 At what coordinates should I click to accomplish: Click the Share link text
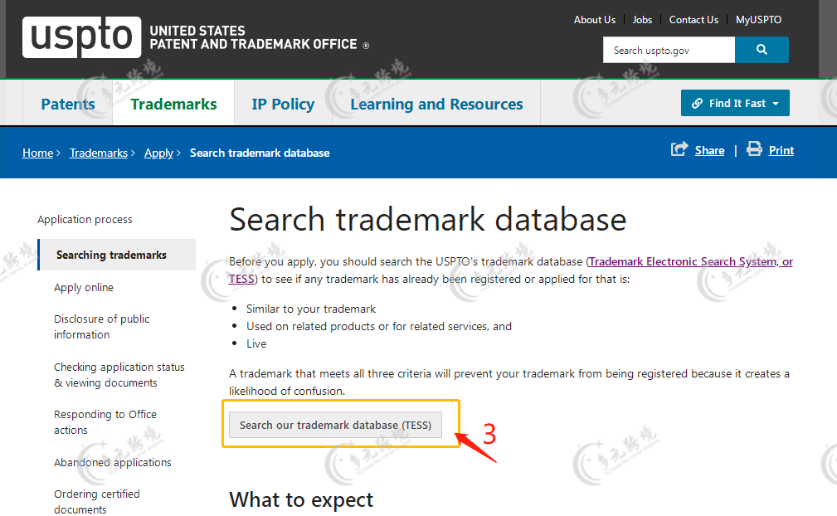tap(709, 150)
